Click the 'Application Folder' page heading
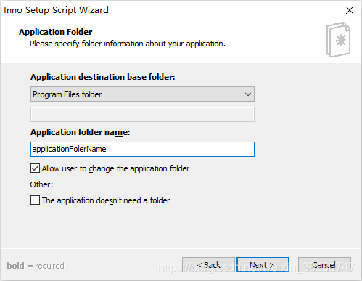Screen dimensions: 362x281 tap(56, 32)
